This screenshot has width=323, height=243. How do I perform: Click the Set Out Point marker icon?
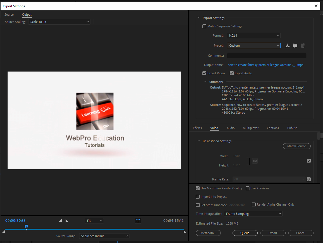(67, 221)
